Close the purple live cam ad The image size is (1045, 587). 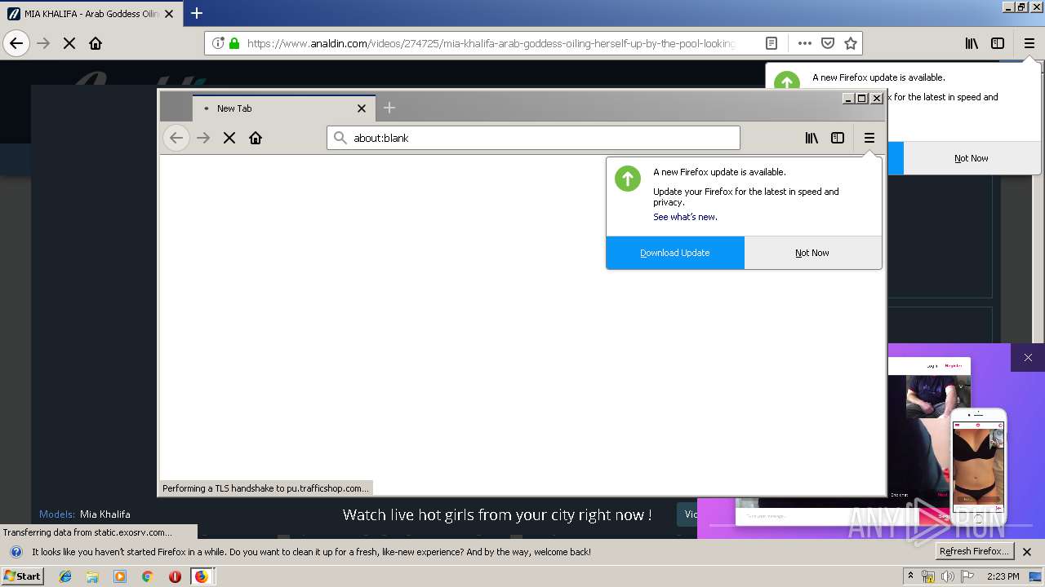(1028, 357)
